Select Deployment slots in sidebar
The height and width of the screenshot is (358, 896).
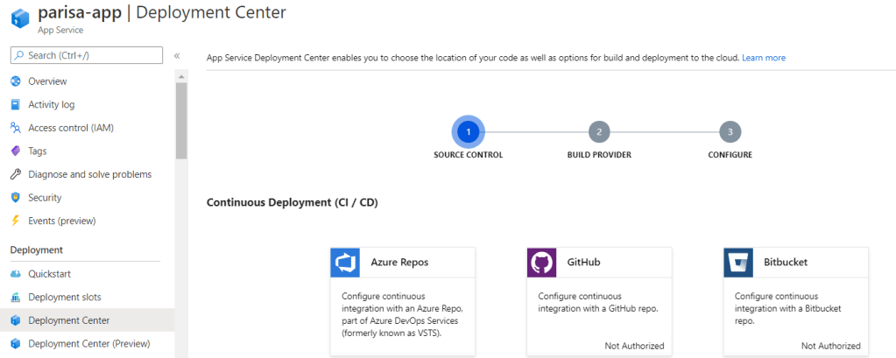(64, 297)
